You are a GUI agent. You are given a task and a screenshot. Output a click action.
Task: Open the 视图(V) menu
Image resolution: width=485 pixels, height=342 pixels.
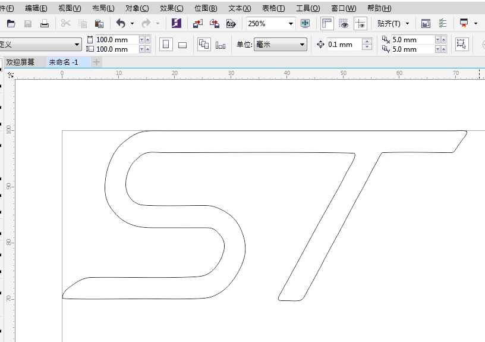click(x=70, y=8)
